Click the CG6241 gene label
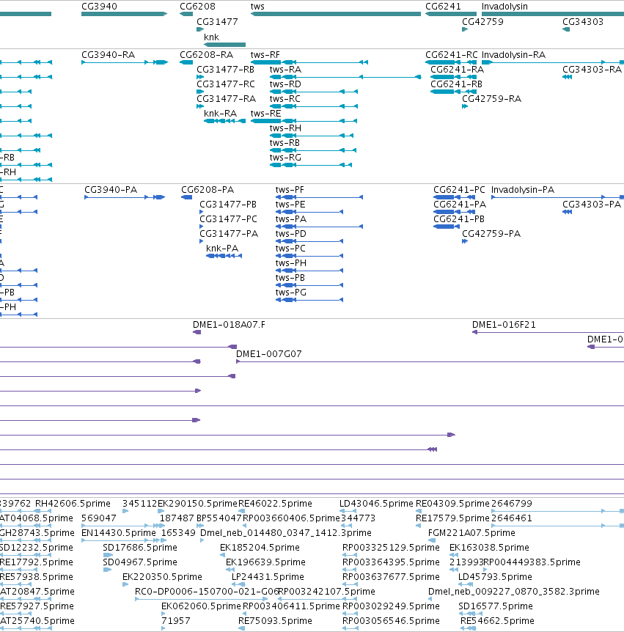Viewport: 624px width, 632px height. 443,7
